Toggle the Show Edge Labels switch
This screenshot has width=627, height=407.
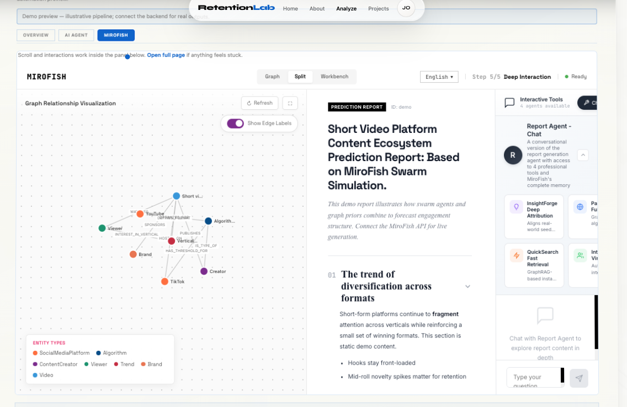tap(235, 124)
